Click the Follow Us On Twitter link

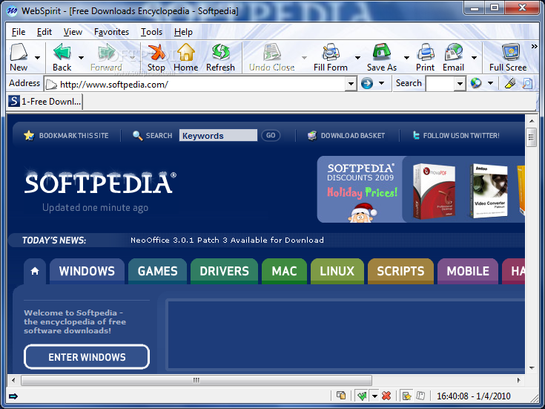[x=461, y=135]
